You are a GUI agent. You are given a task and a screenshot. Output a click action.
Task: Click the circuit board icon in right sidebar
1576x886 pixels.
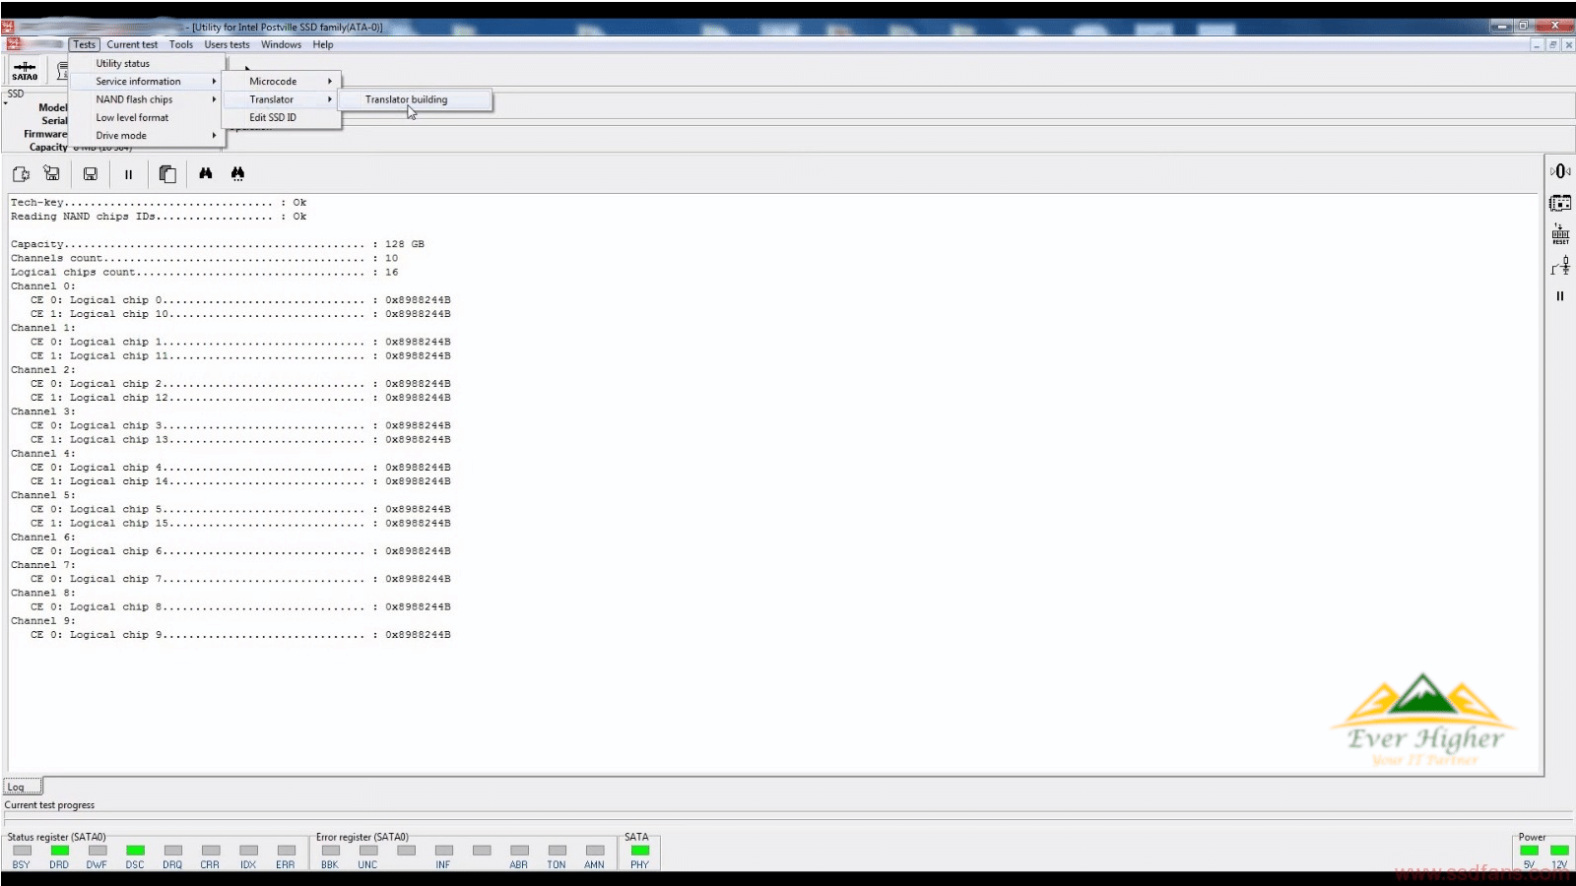coord(1560,203)
